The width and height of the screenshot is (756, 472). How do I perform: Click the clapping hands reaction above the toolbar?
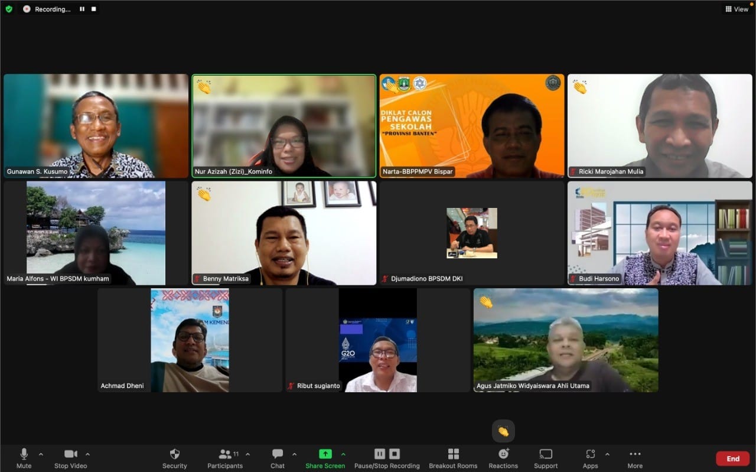(503, 431)
